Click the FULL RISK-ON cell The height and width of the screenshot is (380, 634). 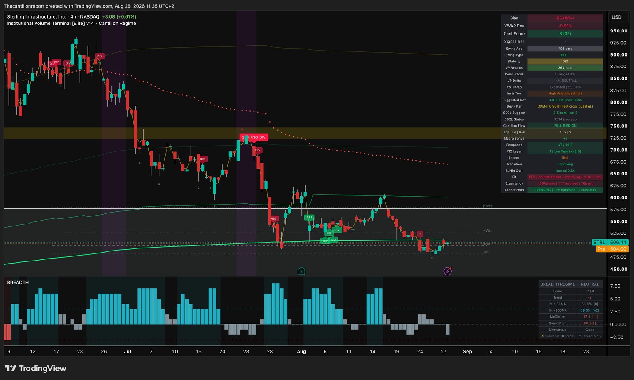[x=565, y=126]
